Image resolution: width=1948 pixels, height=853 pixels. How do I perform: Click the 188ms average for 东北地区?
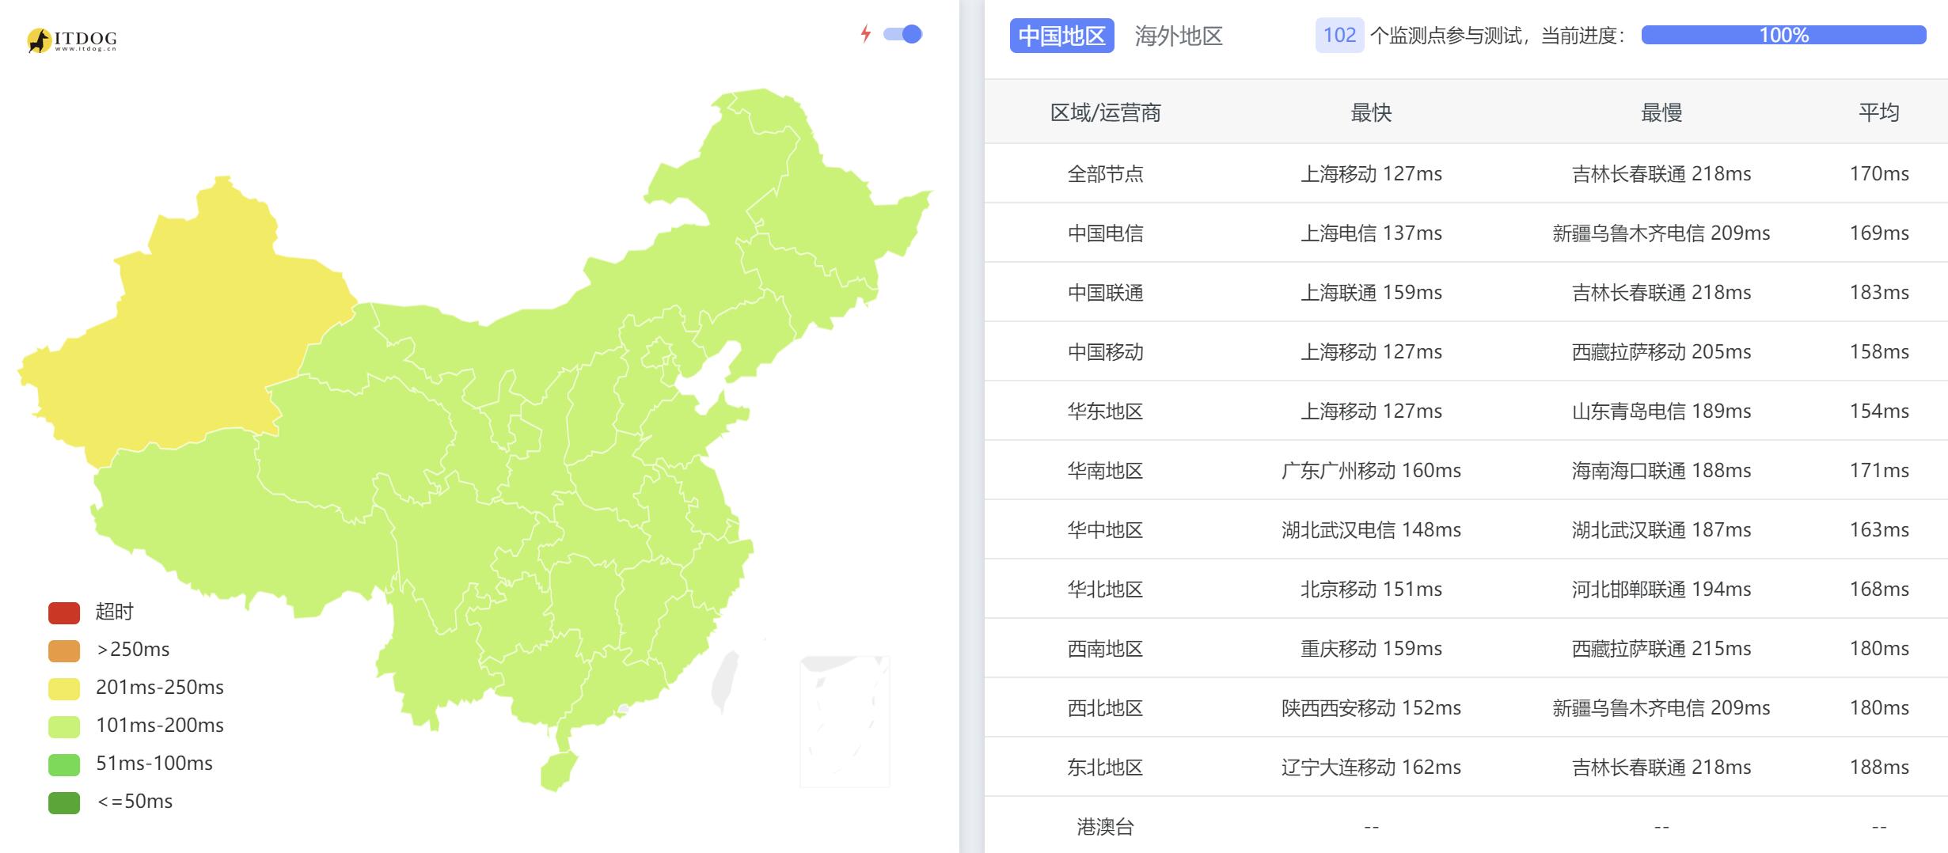1879,767
